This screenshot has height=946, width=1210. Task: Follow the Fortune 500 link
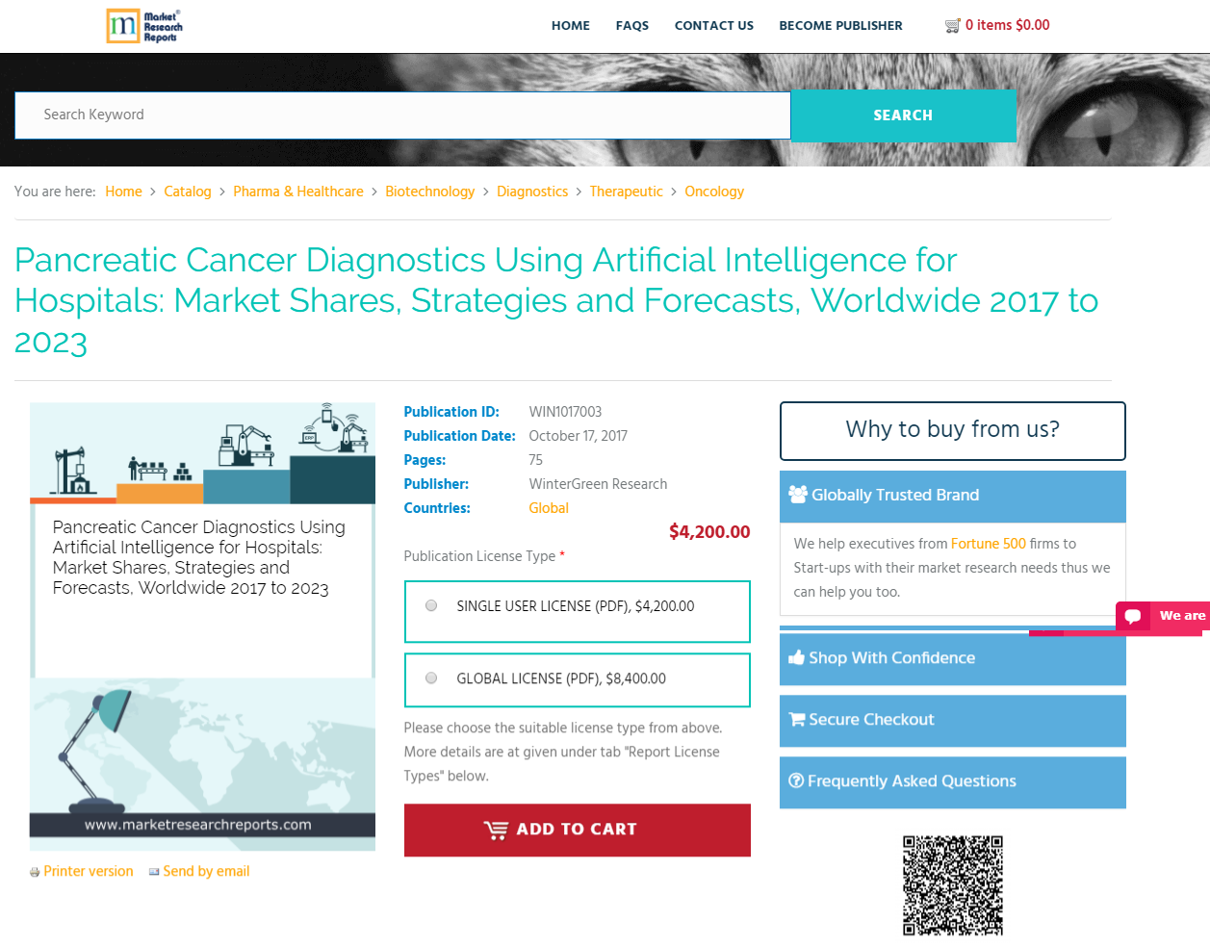(x=989, y=544)
